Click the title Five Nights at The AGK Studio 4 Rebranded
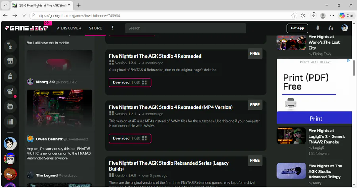Viewport: 357px width, 188px height. pos(155,56)
